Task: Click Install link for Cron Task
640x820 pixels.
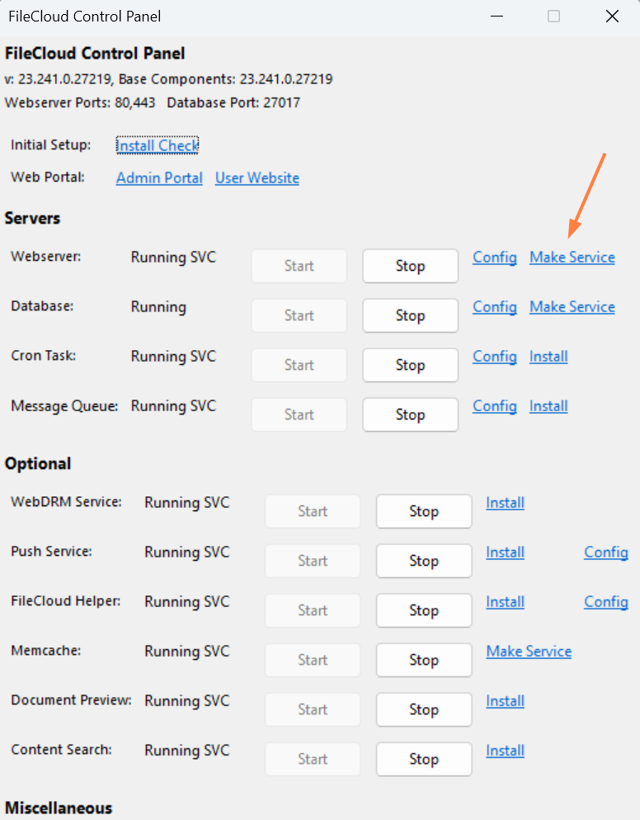Action: (x=548, y=356)
